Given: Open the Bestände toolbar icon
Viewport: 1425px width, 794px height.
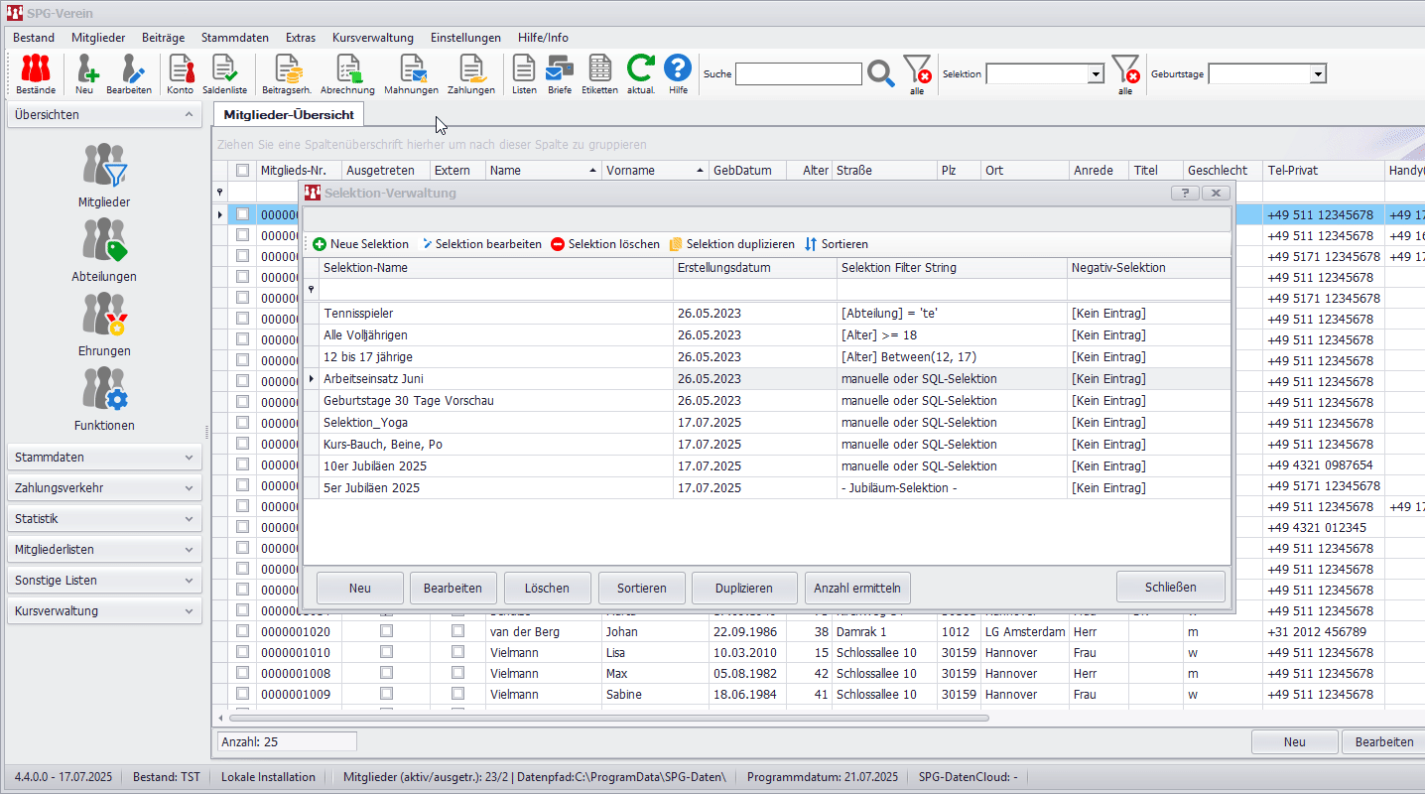Looking at the screenshot, I should tap(36, 73).
